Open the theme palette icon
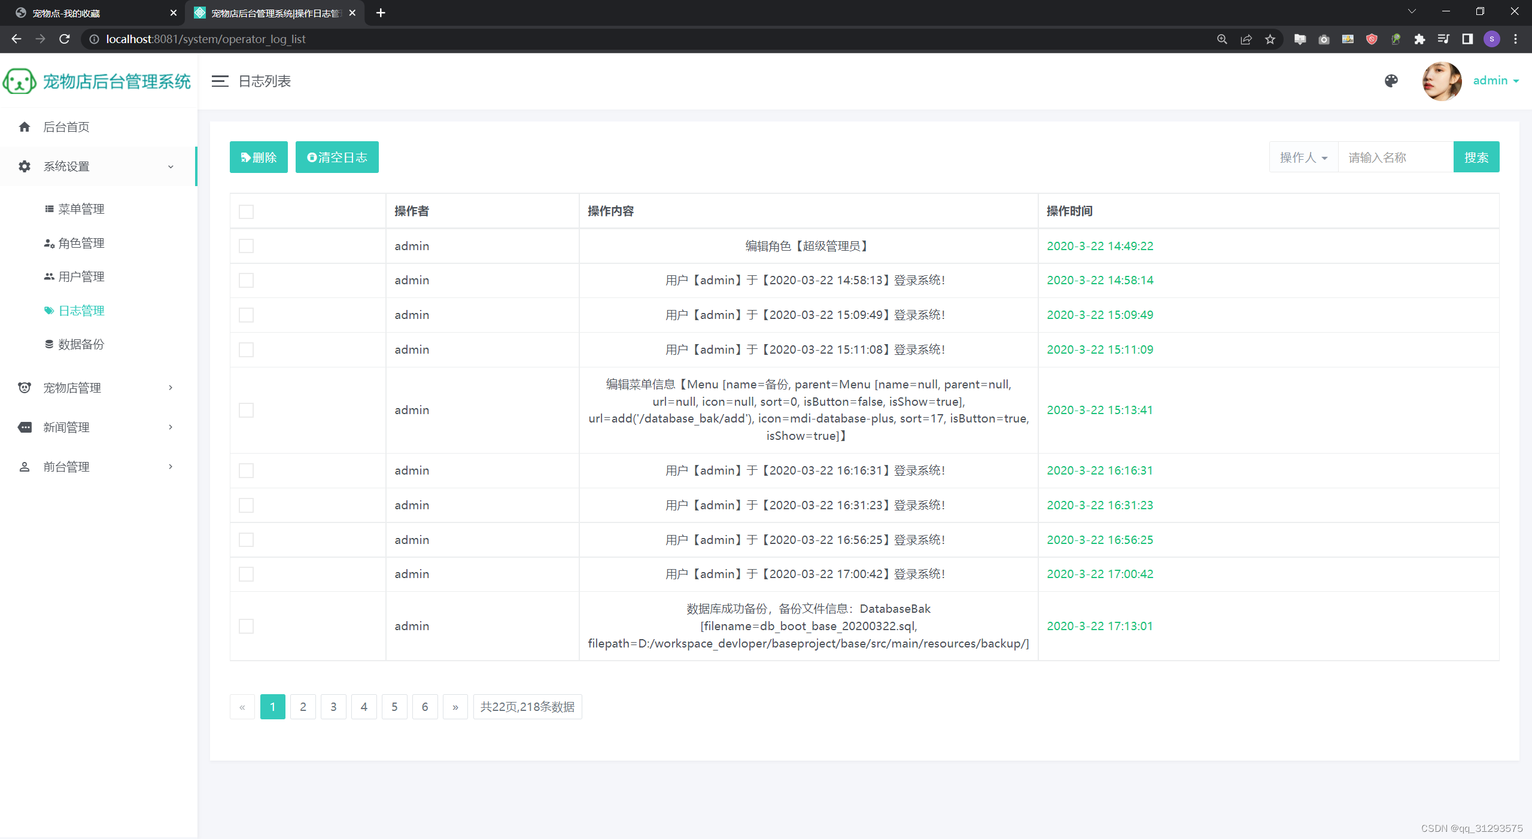 [1391, 81]
